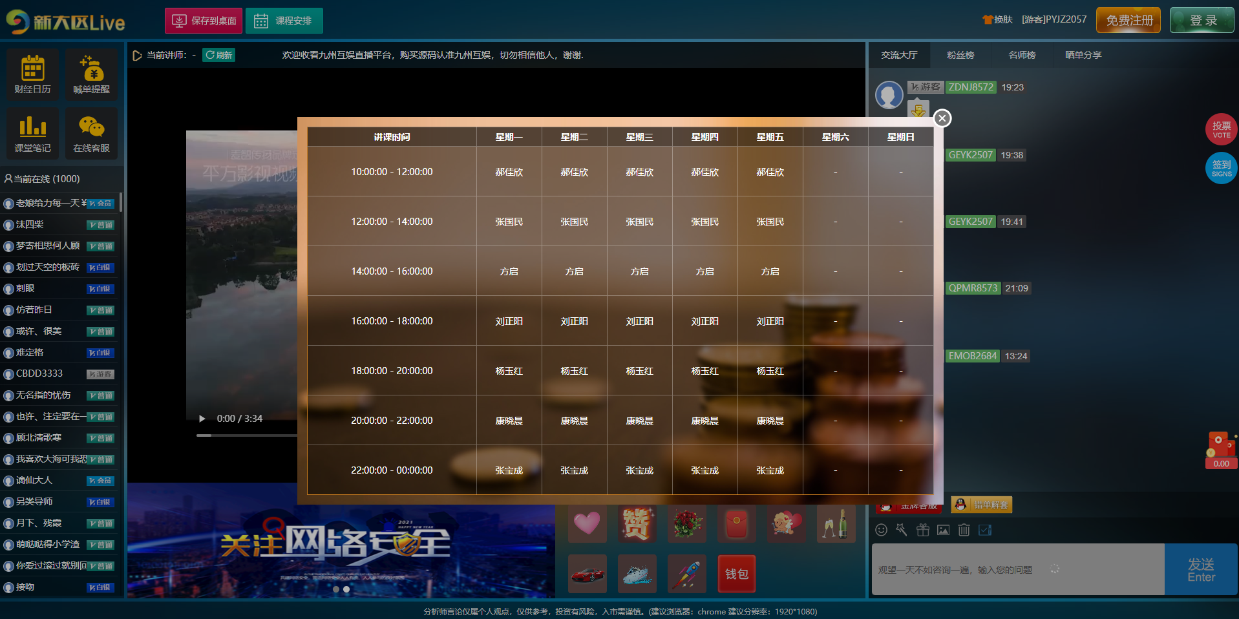Screen dimensions: 1239x619
Task: Open the 喊单提醒 money bag icon
Action: [91, 74]
